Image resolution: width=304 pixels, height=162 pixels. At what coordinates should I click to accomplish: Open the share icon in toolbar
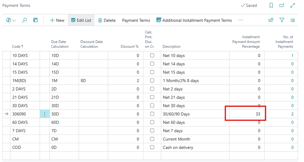tap(271, 20)
